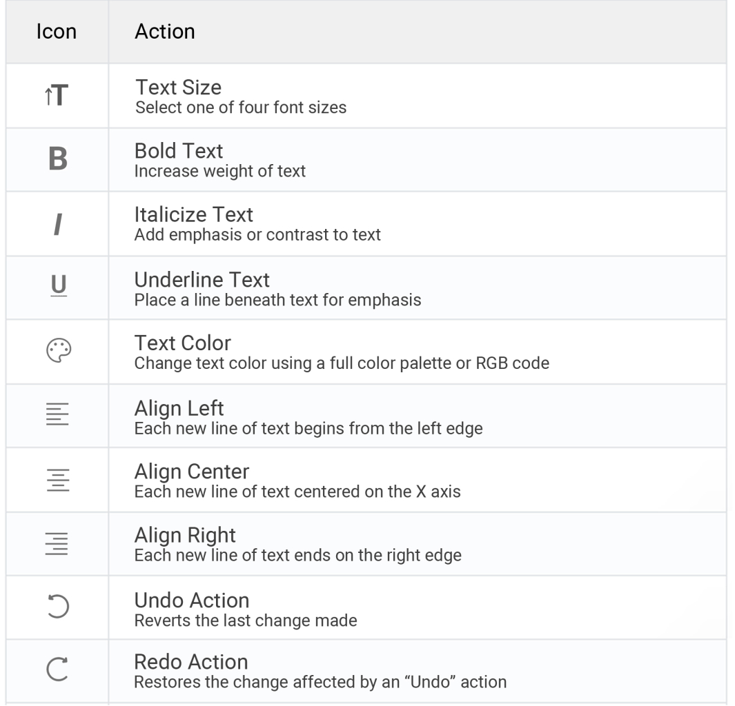Click the "Redo Action" row title
Viewport: 735px width, 706px height.
pyautogui.click(x=191, y=662)
